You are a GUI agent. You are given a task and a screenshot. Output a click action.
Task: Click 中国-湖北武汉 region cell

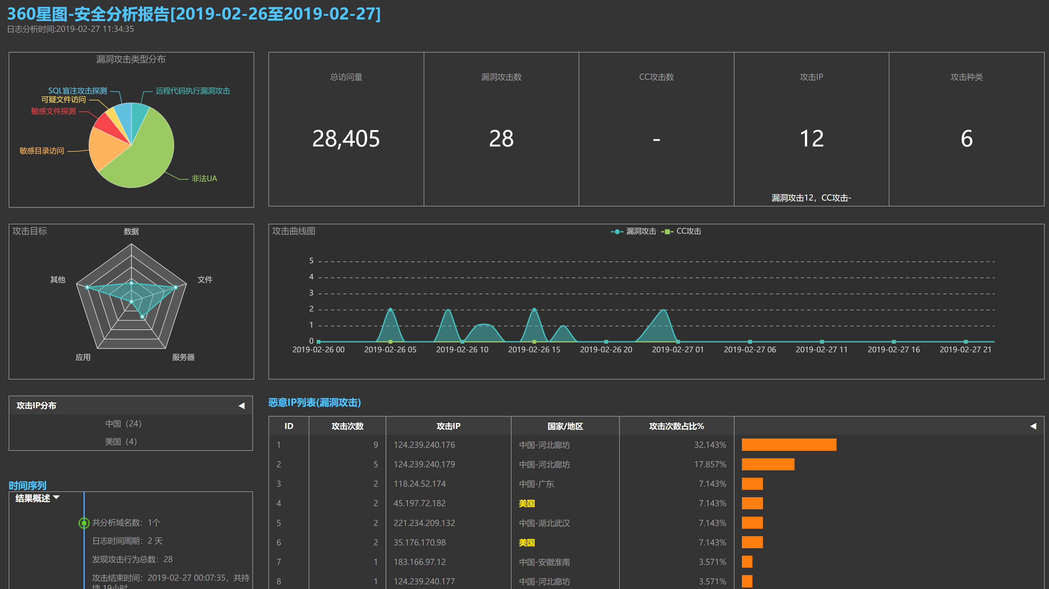point(545,523)
